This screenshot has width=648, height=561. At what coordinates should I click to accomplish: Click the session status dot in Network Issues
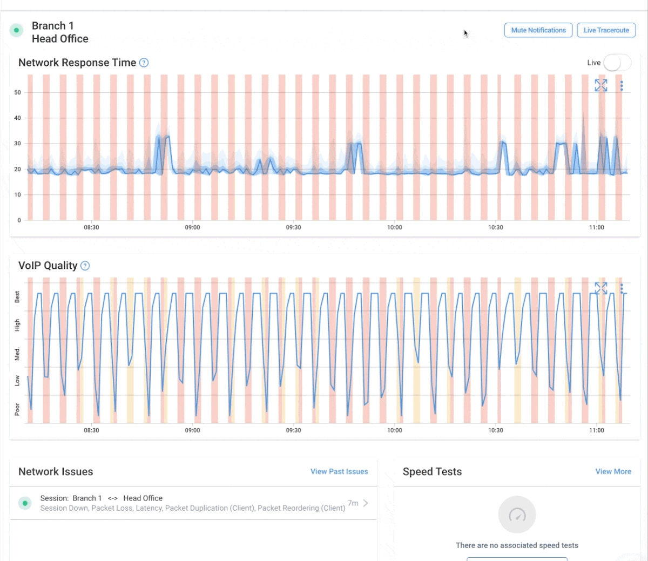click(25, 503)
